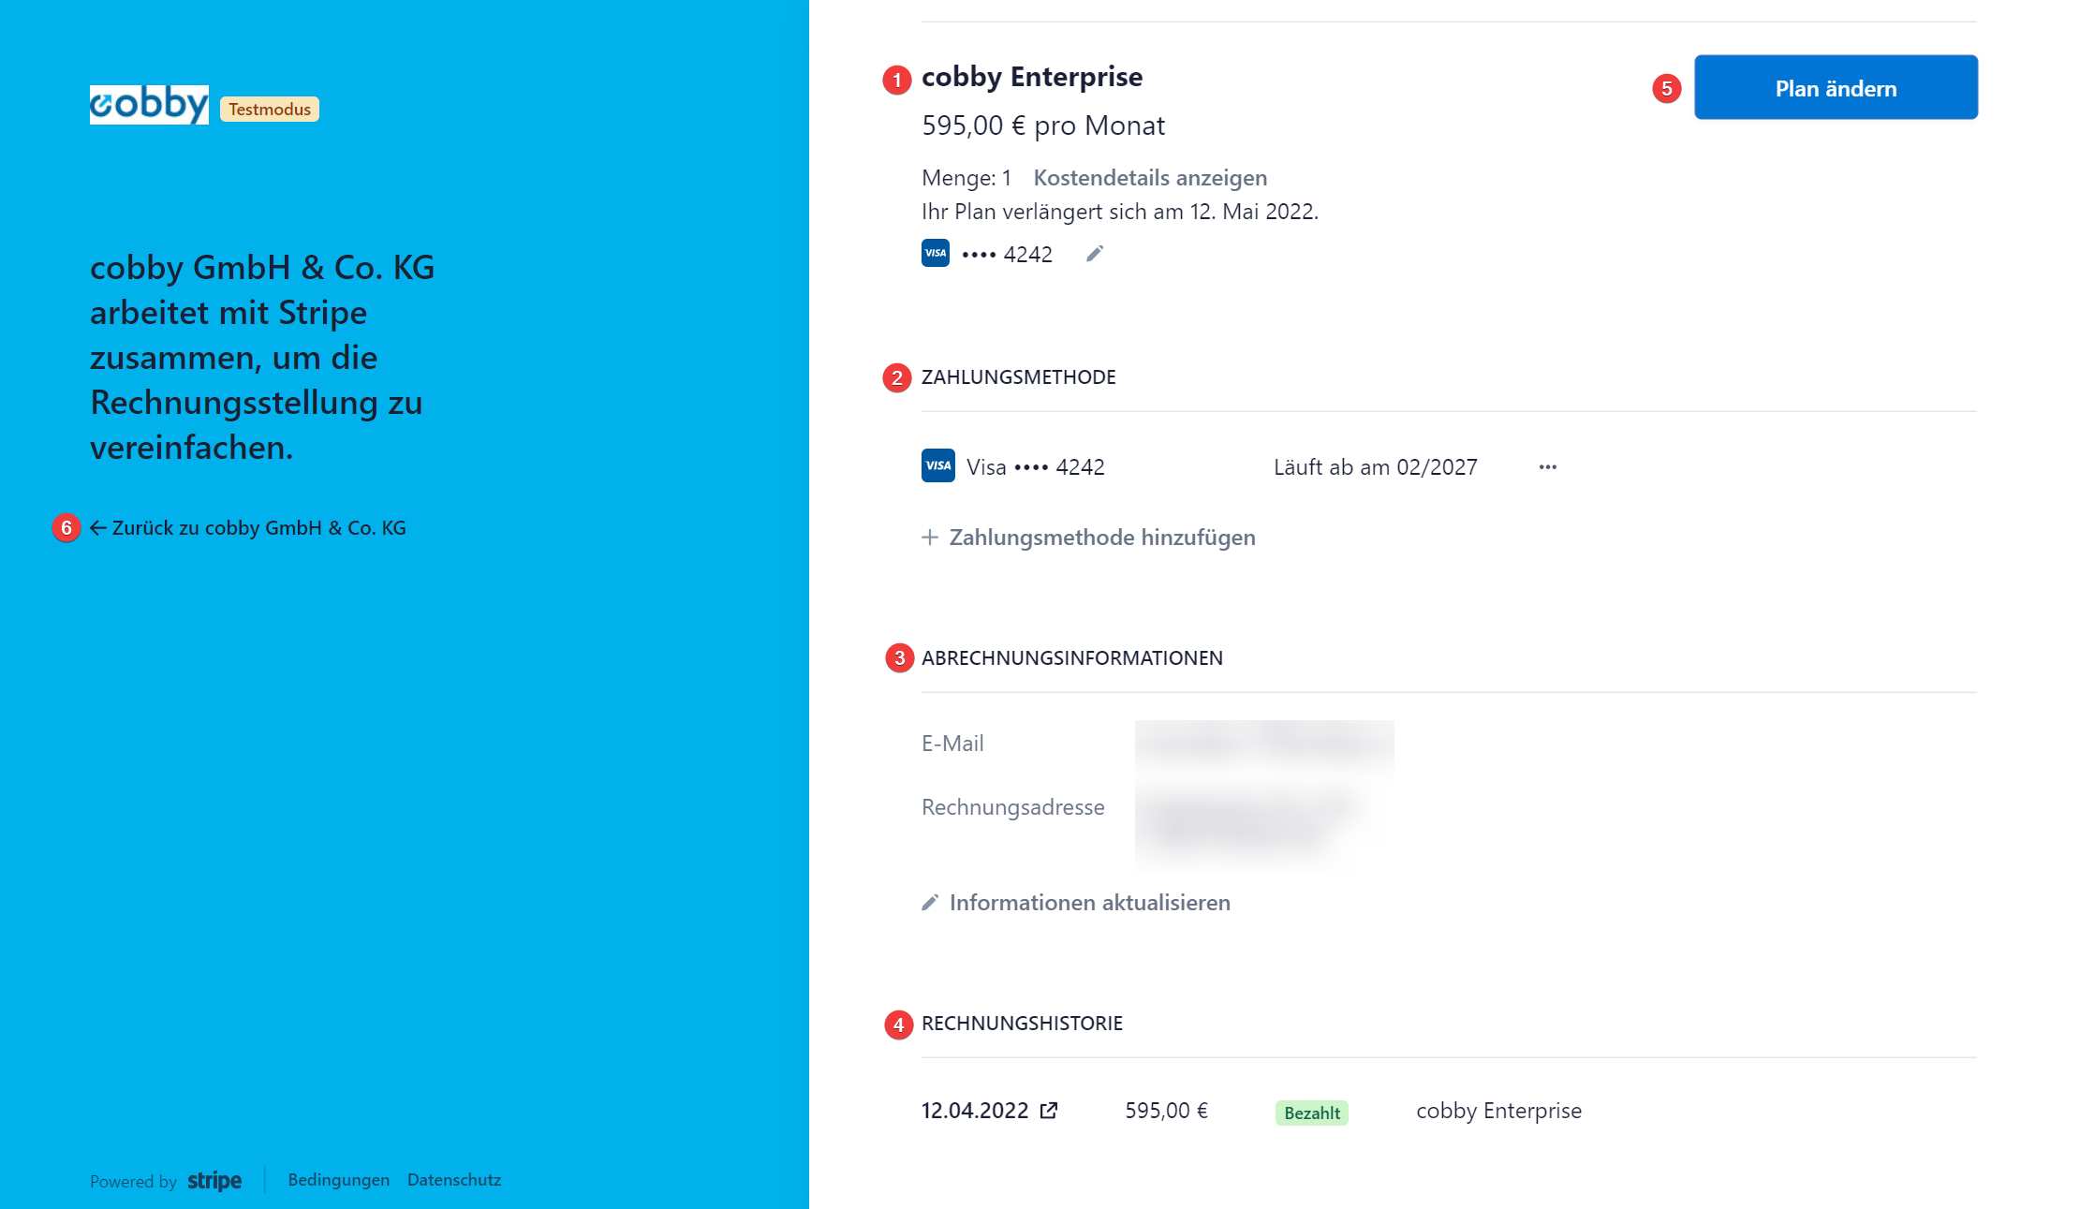This screenshot has width=2080, height=1209.
Task: Click the Visa icon in the plan section
Action: pos(936,253)
